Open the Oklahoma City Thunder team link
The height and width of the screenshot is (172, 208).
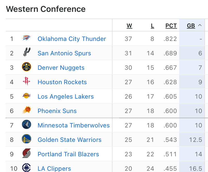72,39
